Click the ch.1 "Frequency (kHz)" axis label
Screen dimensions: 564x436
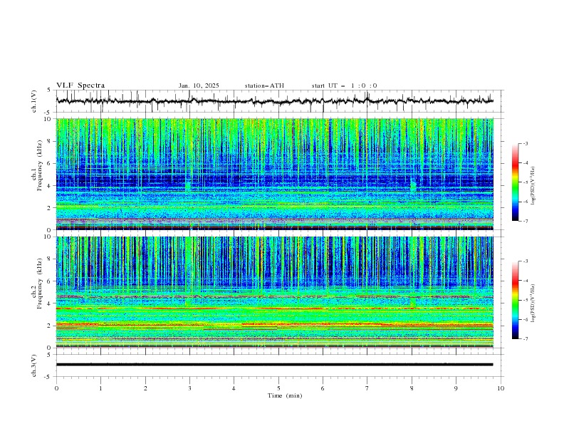[x=40, y=166]
